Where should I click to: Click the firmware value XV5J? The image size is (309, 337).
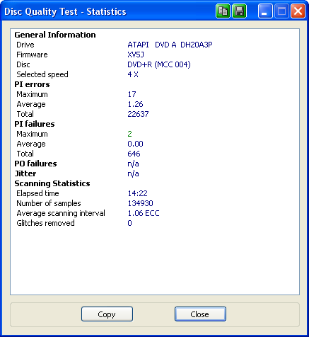pyautogui.click(x=136, y=55)
